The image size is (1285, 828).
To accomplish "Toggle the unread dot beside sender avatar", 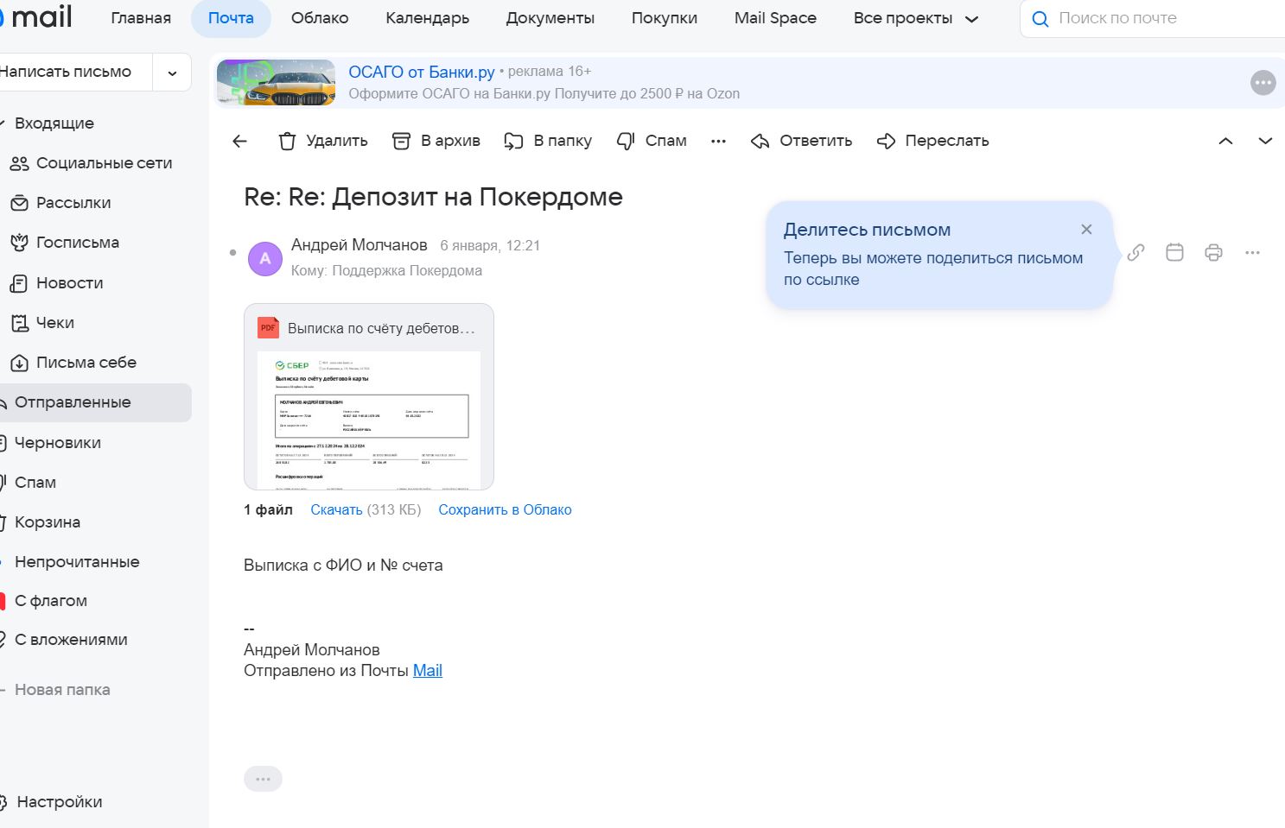I will click(x=233, y=253).
